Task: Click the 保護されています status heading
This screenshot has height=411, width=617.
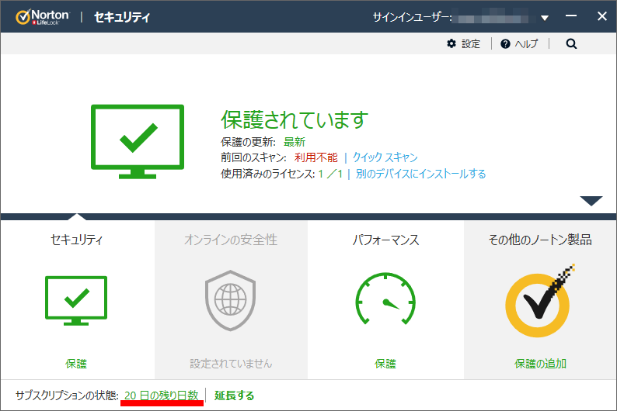Action: [295, 119]
